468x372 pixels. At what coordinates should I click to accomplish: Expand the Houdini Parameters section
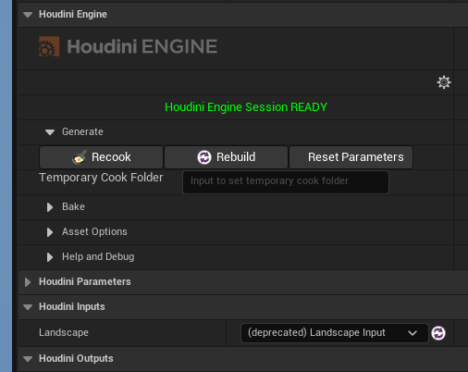coord(28,282)
